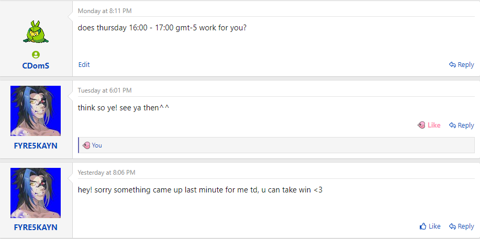Remove the pink Like on the Tuesday post
Viewport: 480px width, 239px height.
pos(429,125)
